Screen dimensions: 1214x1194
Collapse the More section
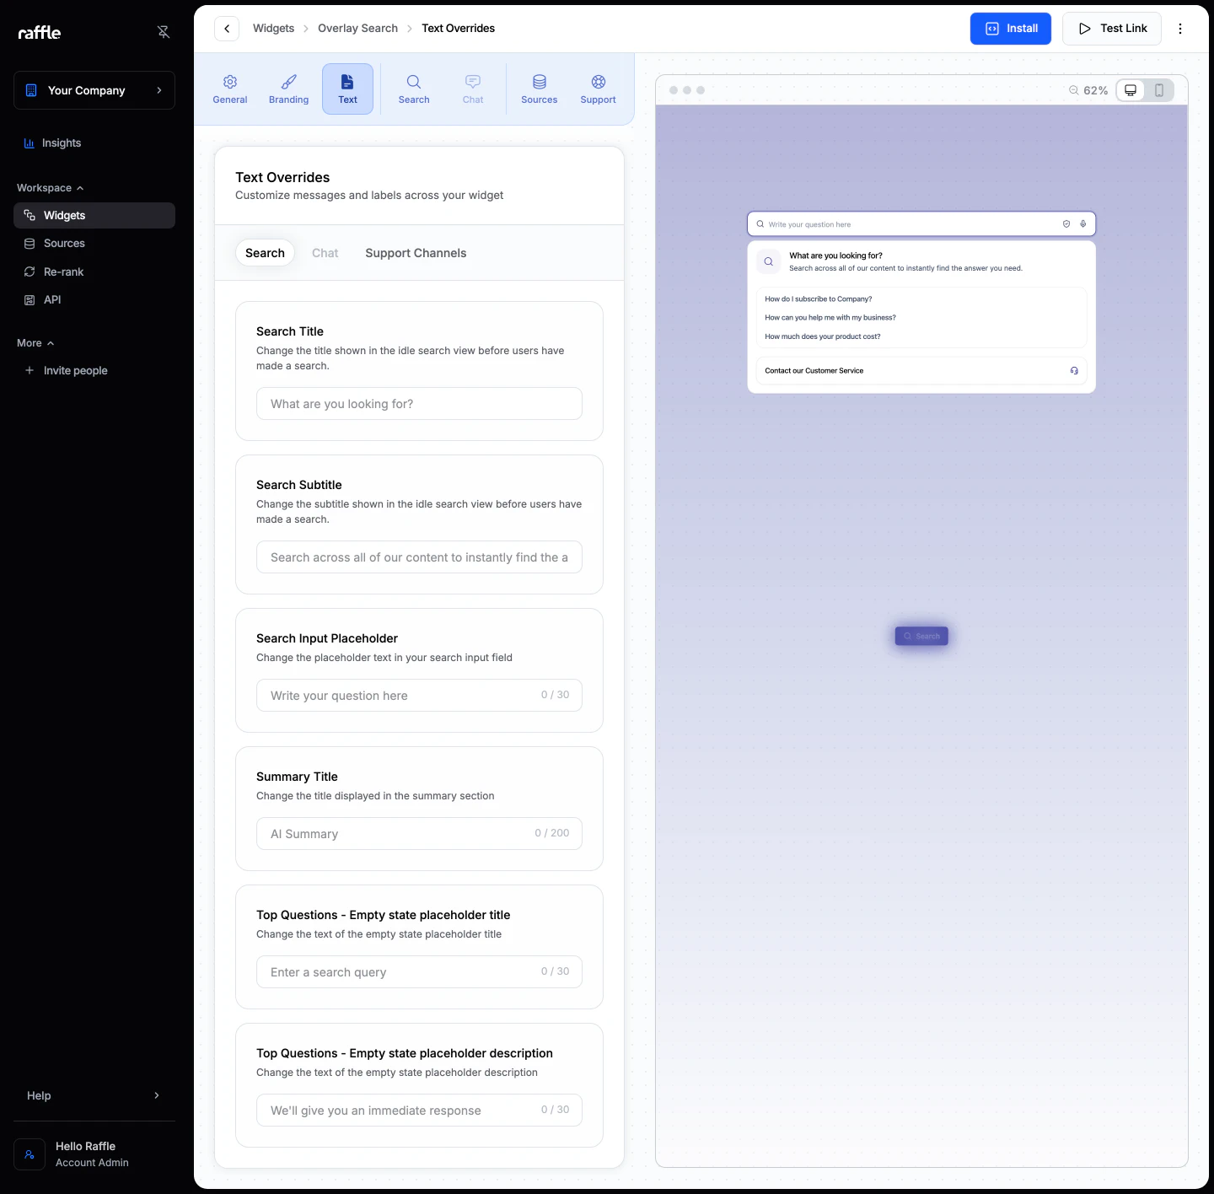[x=35, y=343]
